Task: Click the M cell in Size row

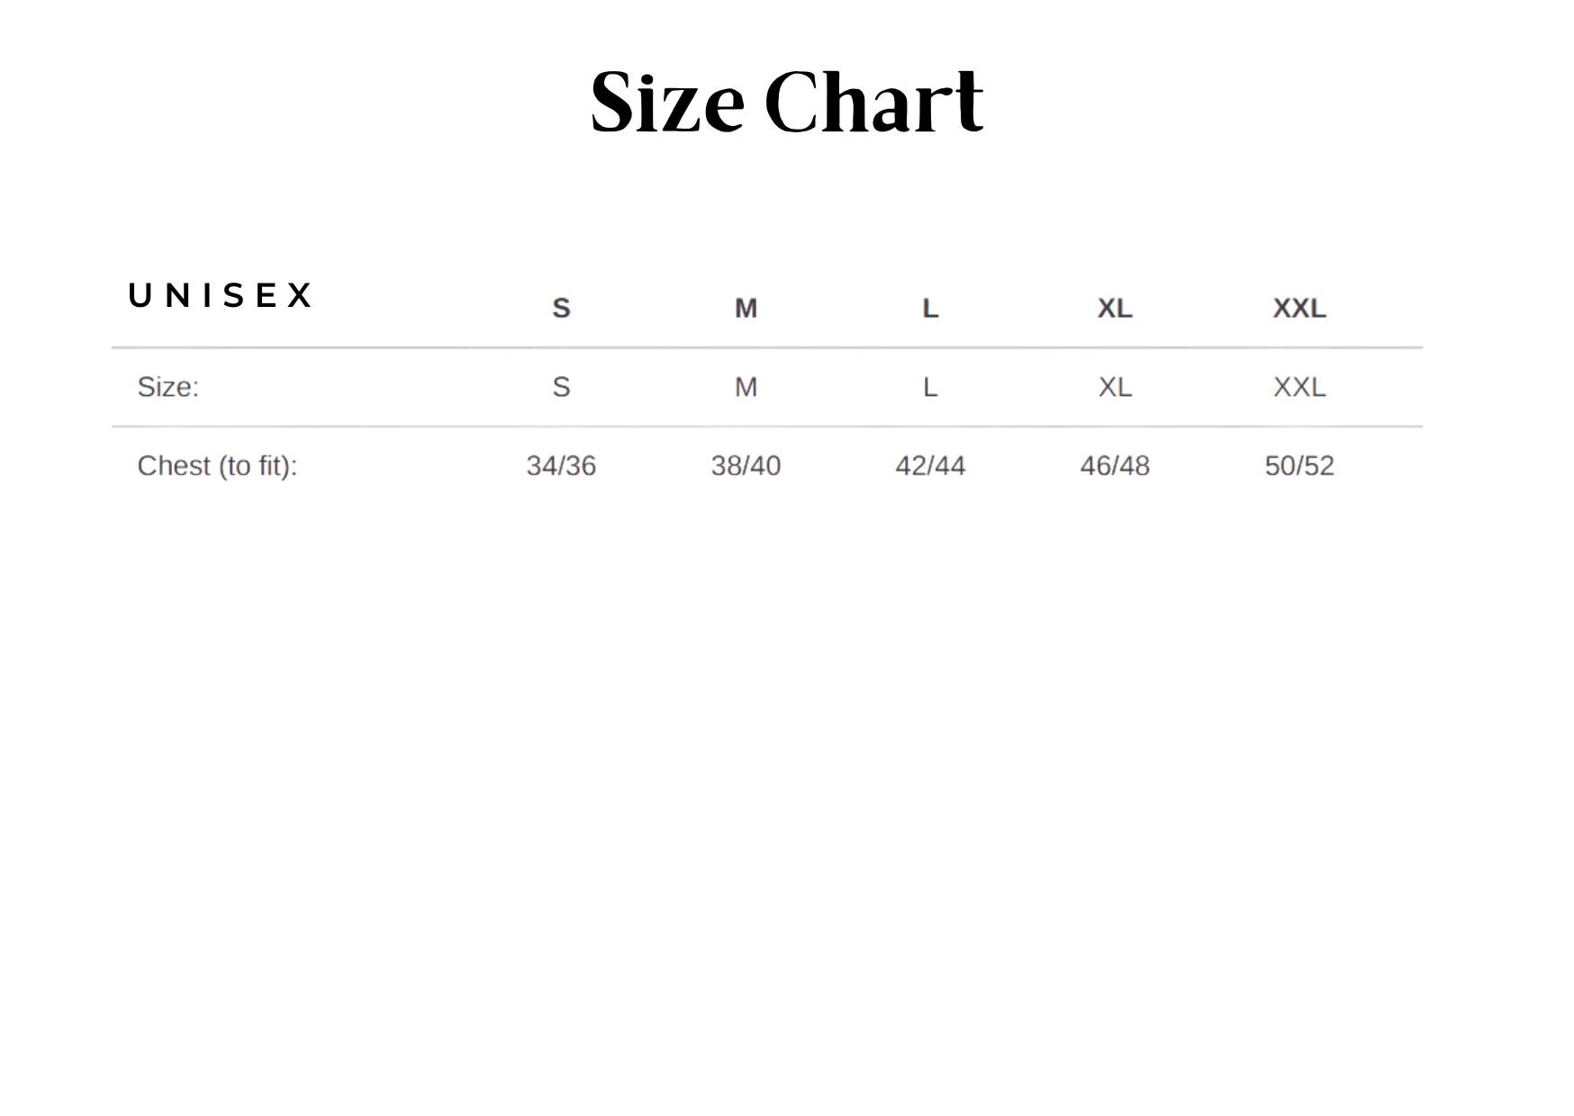Action: point(746,387)
